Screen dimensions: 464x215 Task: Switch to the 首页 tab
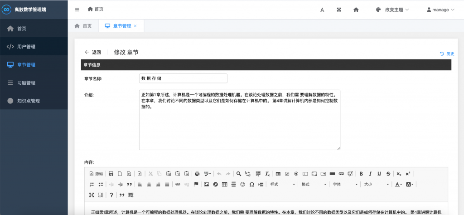[83, 26]
